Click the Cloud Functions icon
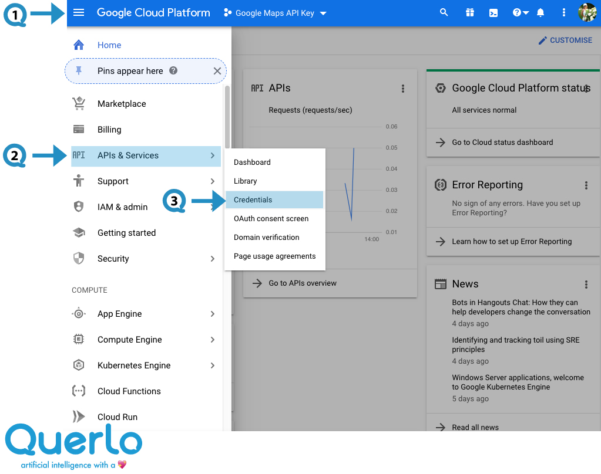Viewport: 601px width, 474px height. [79, 391]
